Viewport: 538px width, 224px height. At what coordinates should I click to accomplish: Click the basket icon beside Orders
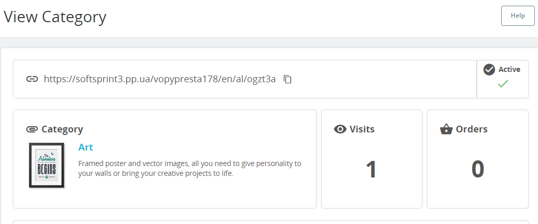coord(446,129)
